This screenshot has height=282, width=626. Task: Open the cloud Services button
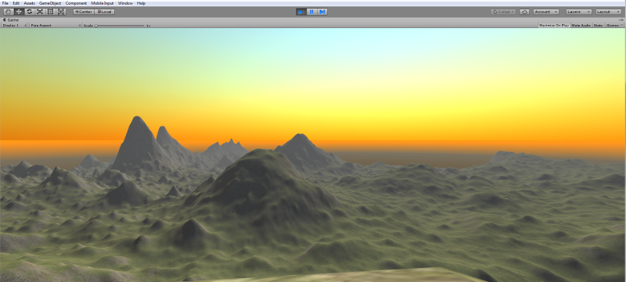[x=524, y=12]
